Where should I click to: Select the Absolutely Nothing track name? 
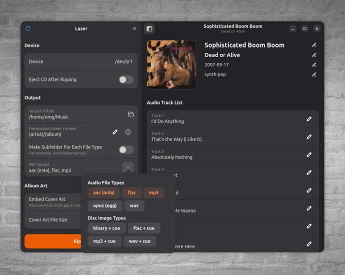click(x=172, y=157)
